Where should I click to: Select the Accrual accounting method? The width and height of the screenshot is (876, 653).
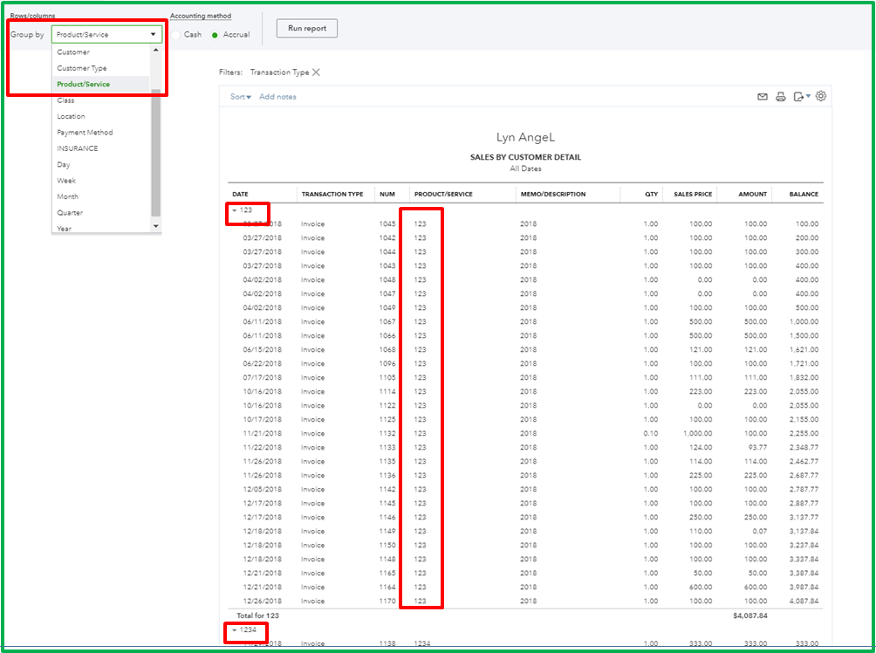pos(215,35)
